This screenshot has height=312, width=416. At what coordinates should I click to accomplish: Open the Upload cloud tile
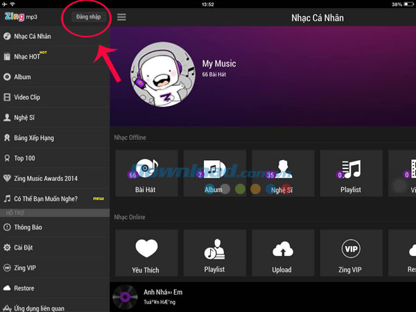tap(283, 253)
